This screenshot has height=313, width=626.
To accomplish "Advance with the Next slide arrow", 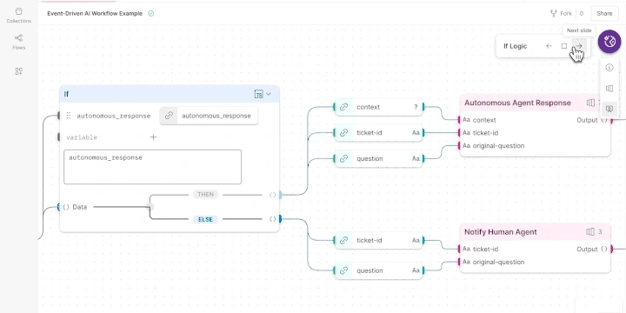I will tap(579, 46).
